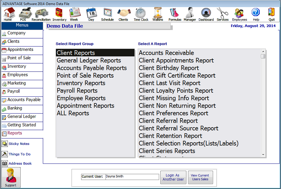Choose the Client Referral Source Report
Image resolution: width=281 pixels, height=189 pixels.
(x=200, y=128)
